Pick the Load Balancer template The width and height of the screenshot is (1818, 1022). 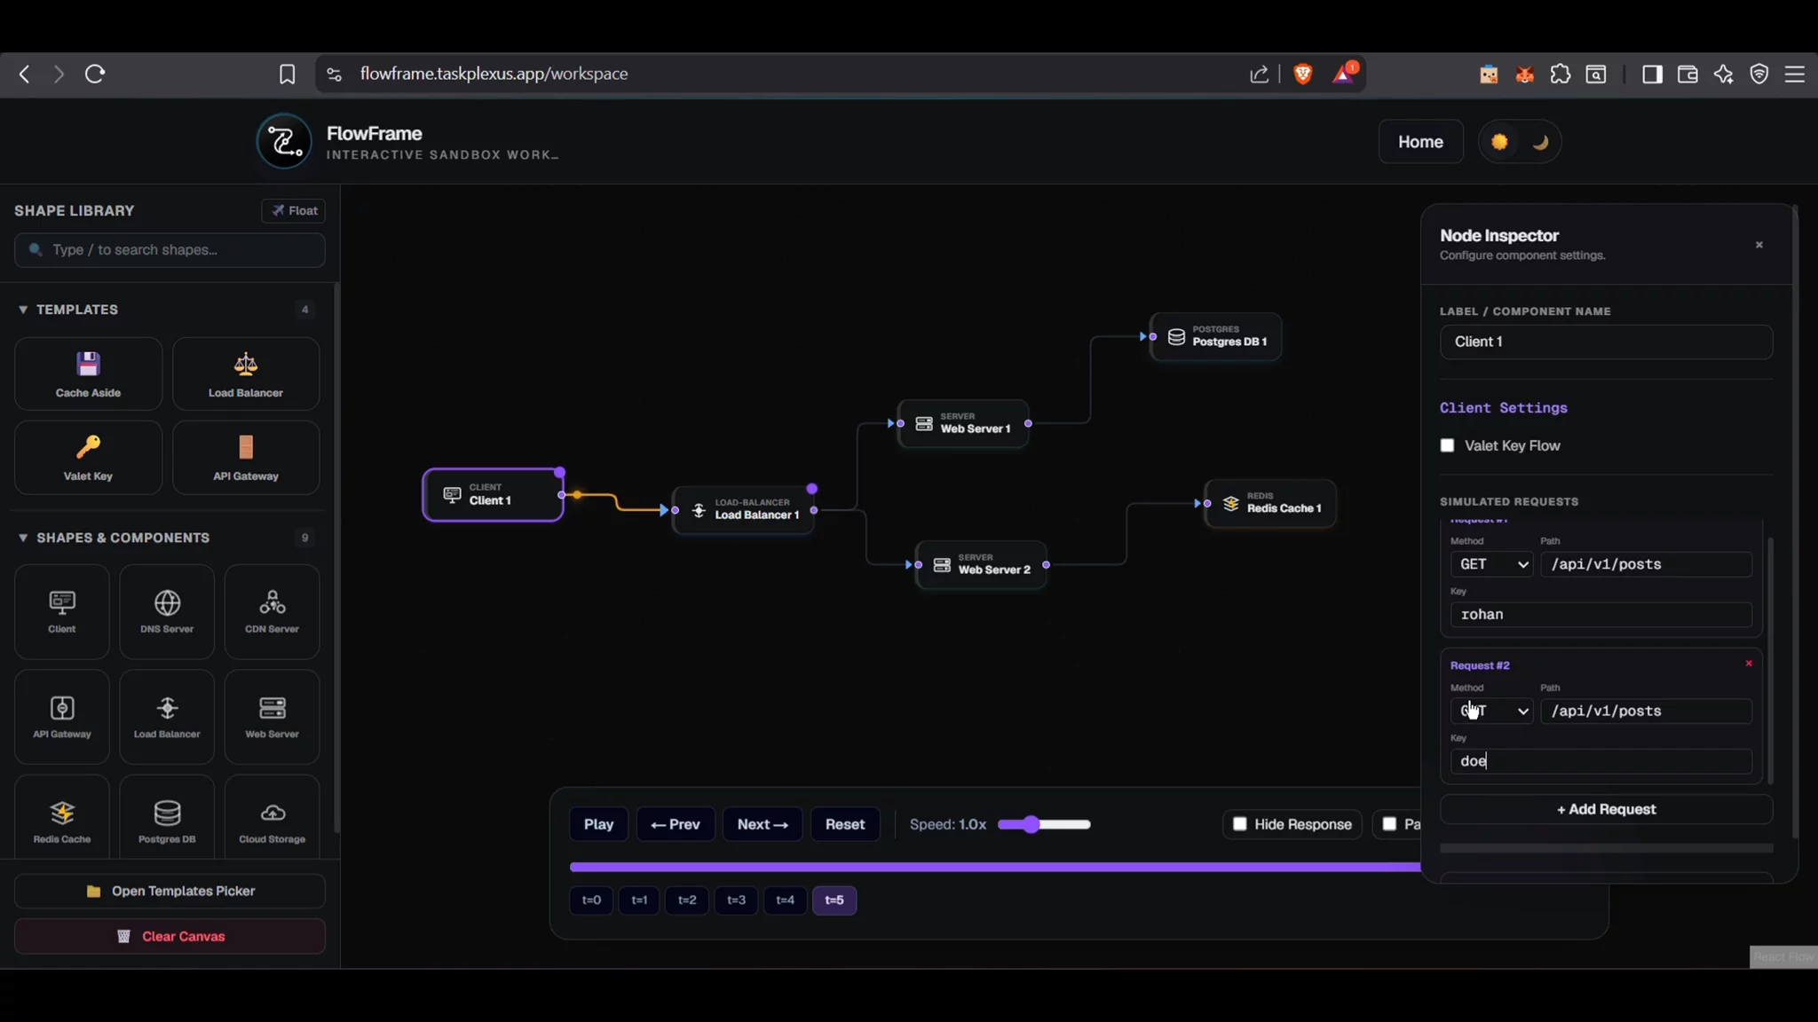pyautogui.click(x=246, y=373)
